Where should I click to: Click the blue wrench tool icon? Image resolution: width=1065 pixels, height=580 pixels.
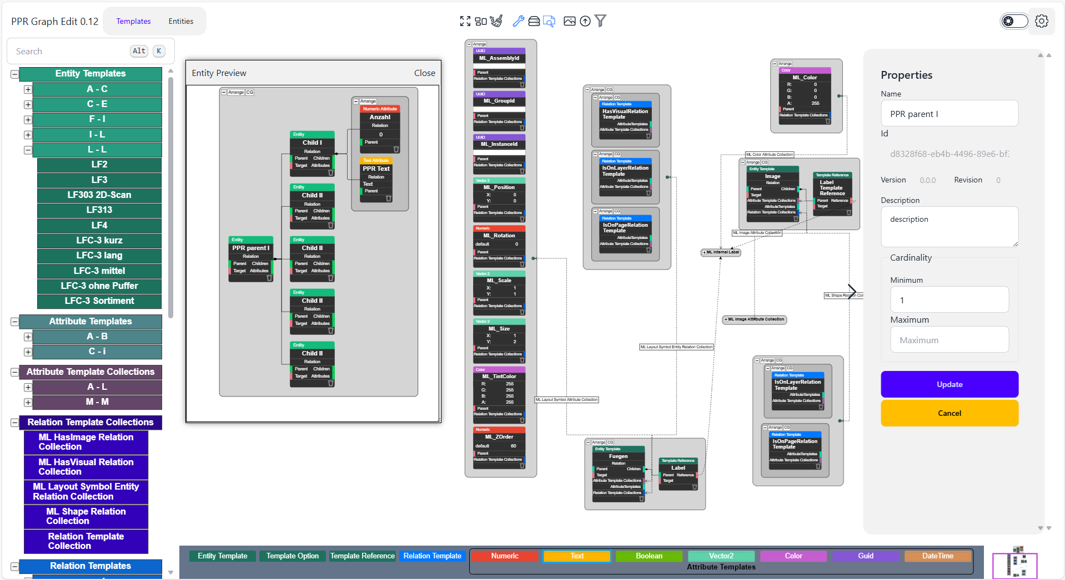[518, 21]
